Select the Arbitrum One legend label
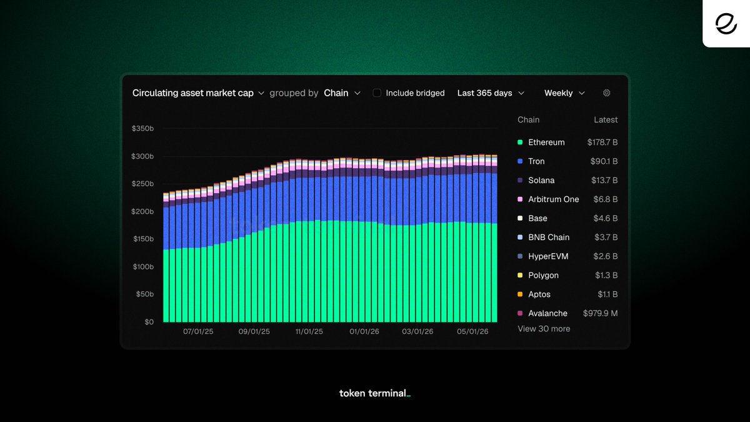Screen dimensions: 750x422 [554, 199]
